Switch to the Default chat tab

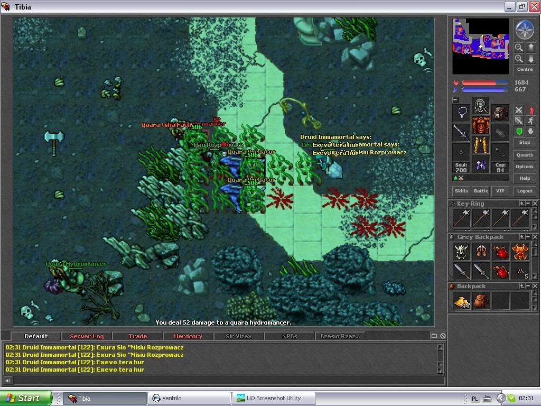pyautogui.click(x=36, y=336)
